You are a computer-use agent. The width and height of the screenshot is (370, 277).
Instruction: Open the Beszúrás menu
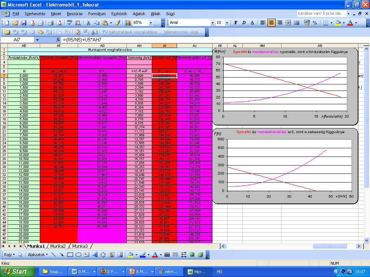coord(74,14)
